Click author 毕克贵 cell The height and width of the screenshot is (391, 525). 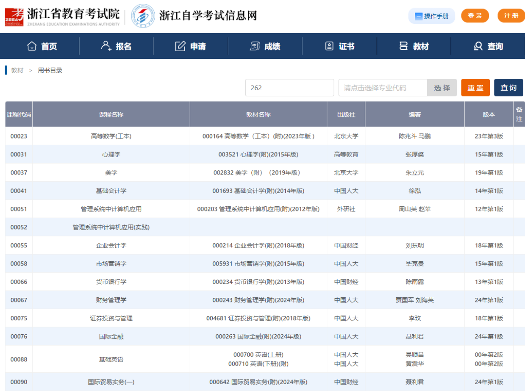point(415,263)
